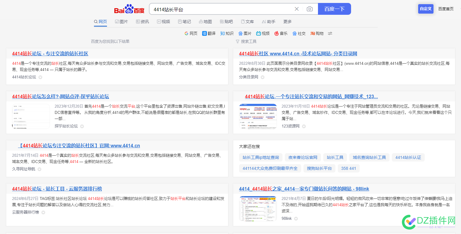461x234 pixels.
Task: Open shortcut bar settings sliders icon
Action: point(330,33)
